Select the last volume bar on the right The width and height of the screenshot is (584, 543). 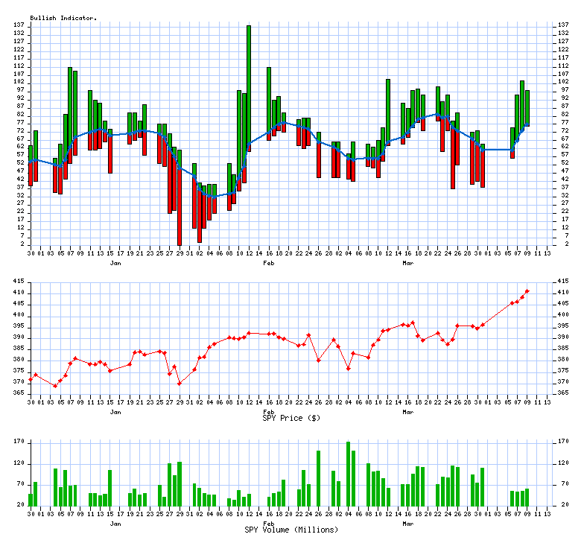(x=527, y=498)
